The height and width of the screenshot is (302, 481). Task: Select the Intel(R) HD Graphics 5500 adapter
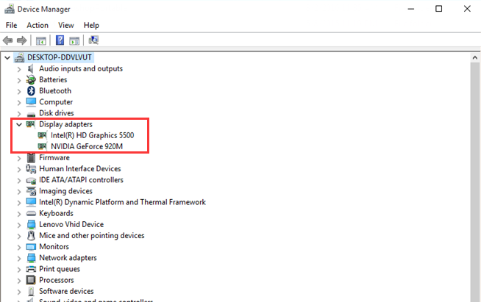pos(92,136)
